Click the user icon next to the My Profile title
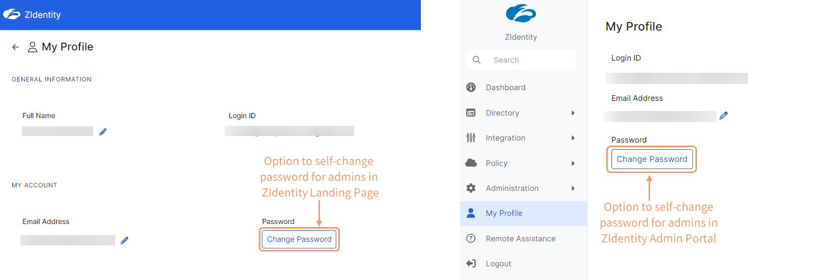The width and height of the screenshot is (831, 280). coord(33,47)
